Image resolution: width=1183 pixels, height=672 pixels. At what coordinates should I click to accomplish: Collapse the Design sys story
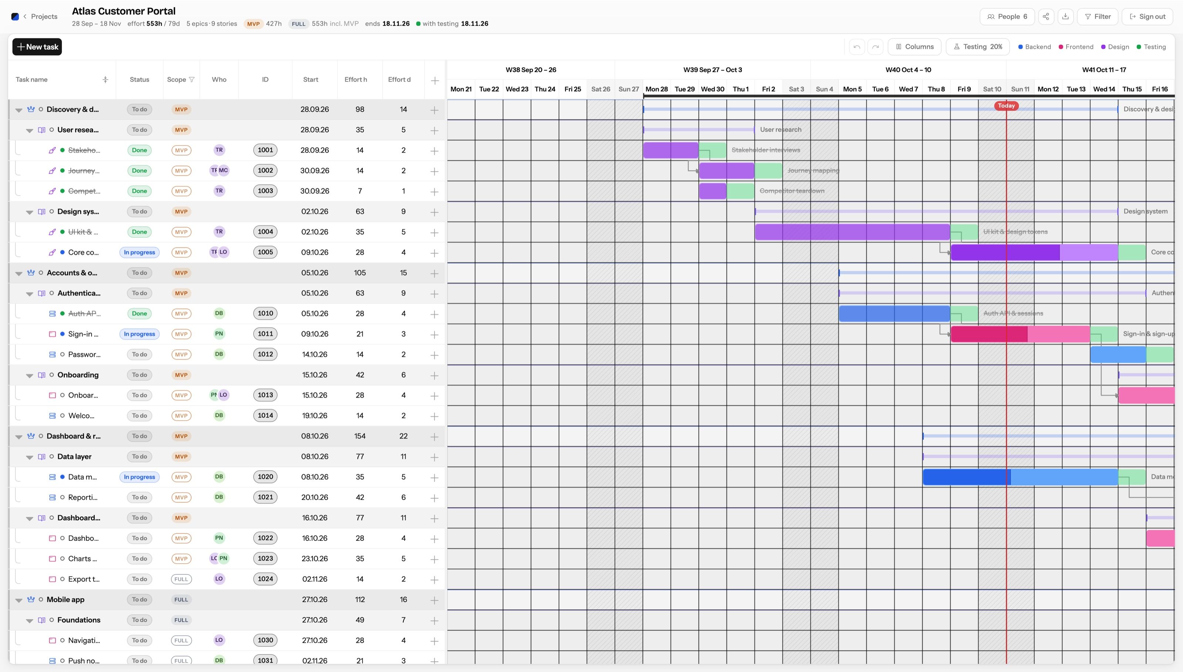(30, 212)
